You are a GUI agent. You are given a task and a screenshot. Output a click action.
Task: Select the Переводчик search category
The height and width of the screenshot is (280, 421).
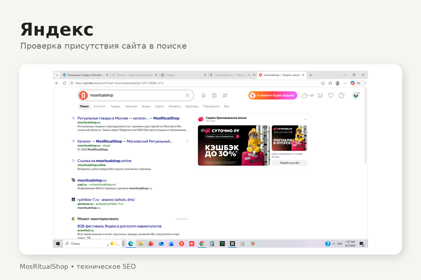211,106
